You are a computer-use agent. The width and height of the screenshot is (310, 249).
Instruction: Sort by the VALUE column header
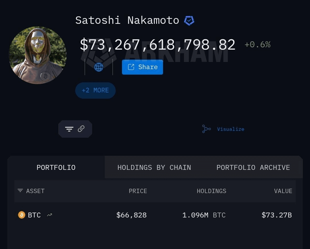[x=283, y=191]
